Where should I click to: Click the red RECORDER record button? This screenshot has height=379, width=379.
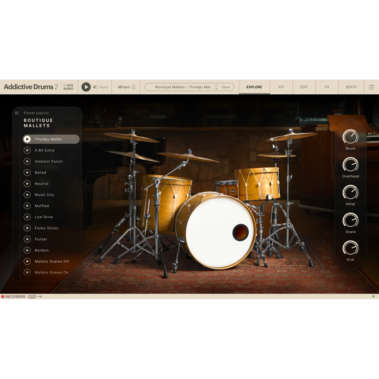[3, 297]
